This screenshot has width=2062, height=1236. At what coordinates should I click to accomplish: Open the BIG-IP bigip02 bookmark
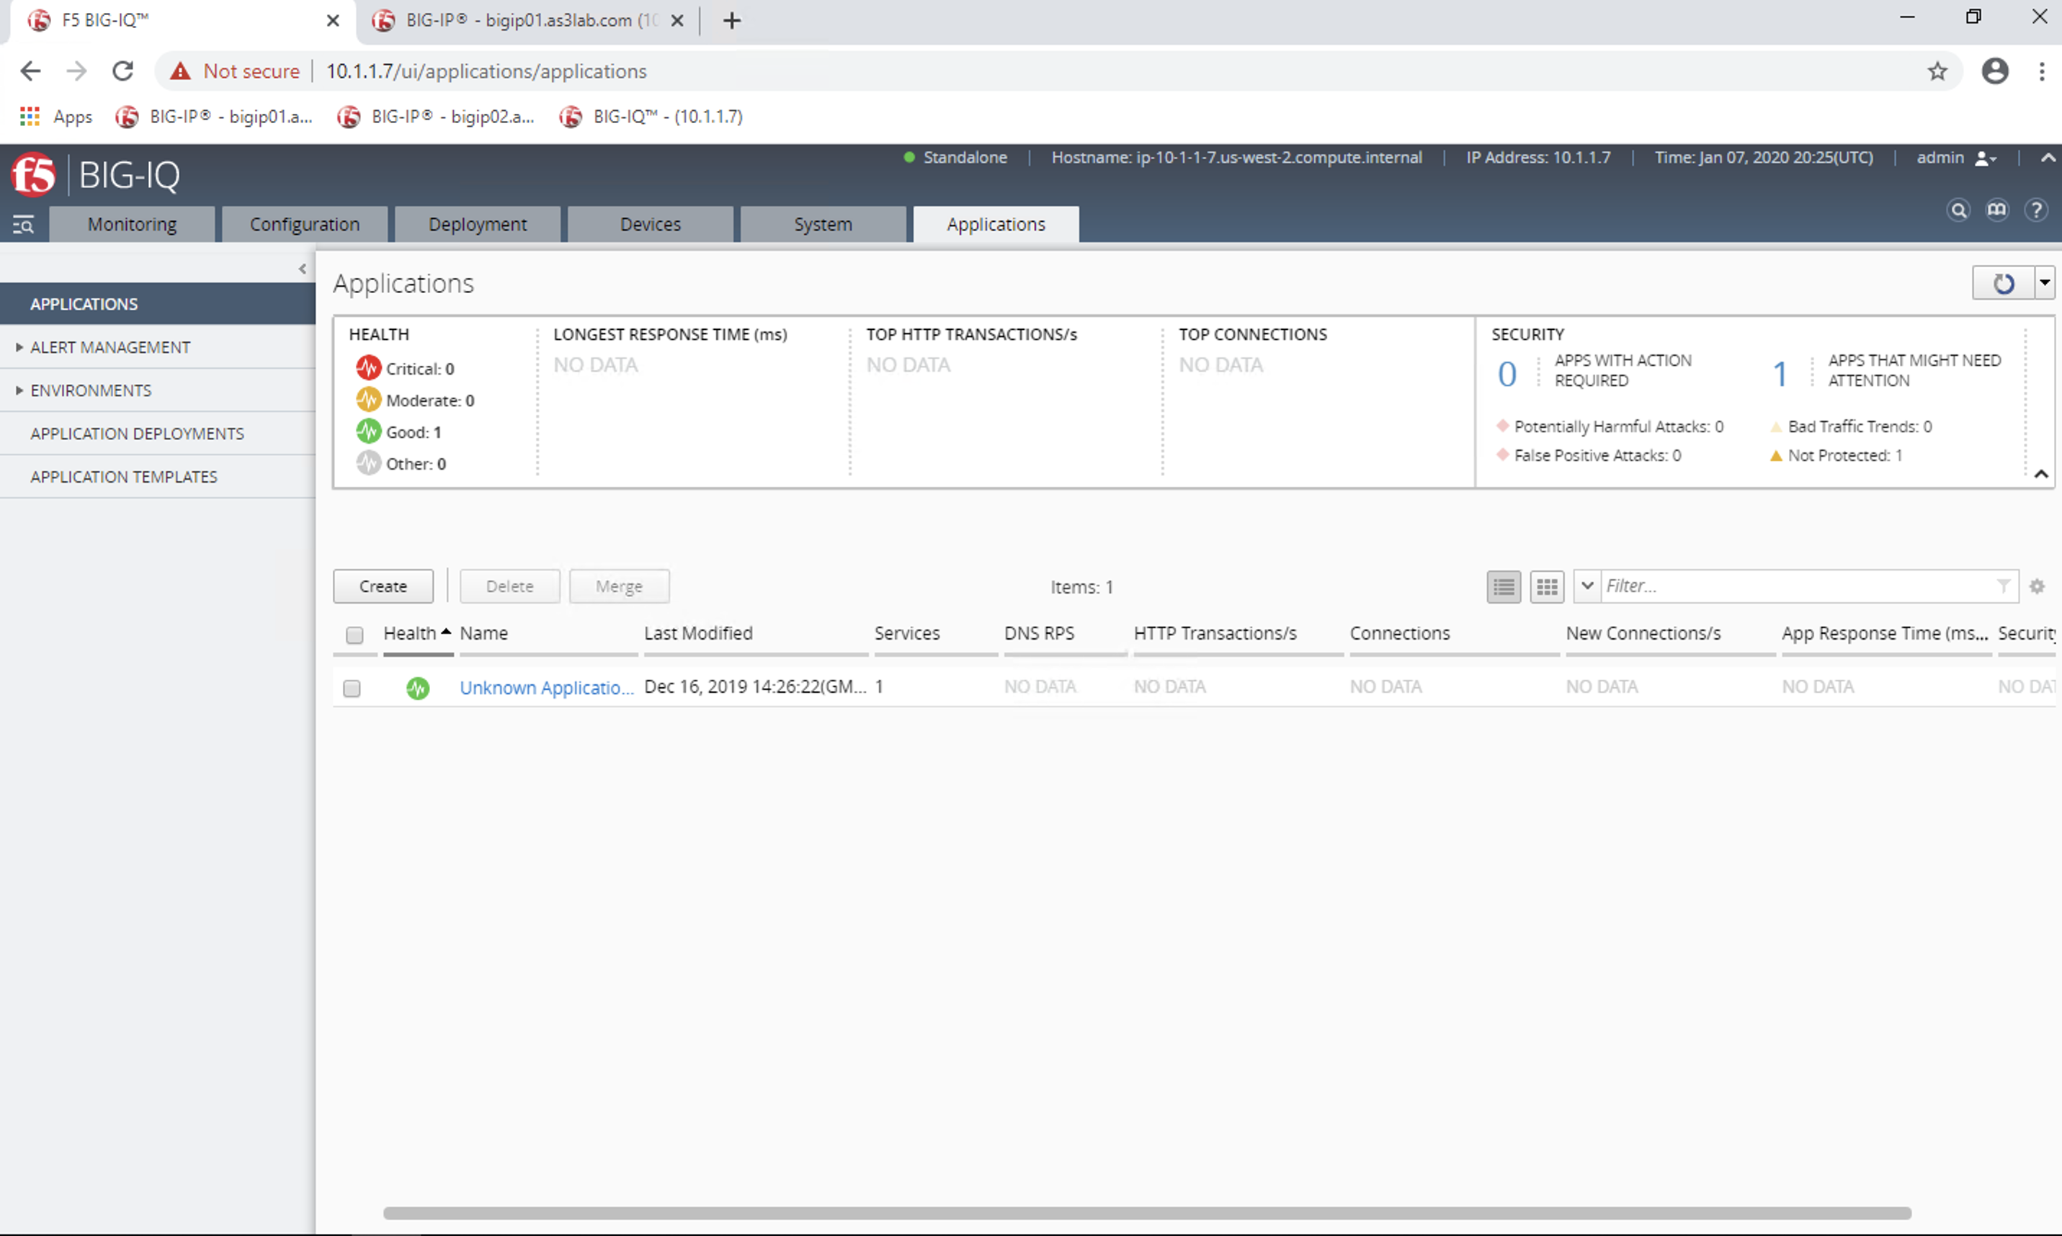pos(437,117)
